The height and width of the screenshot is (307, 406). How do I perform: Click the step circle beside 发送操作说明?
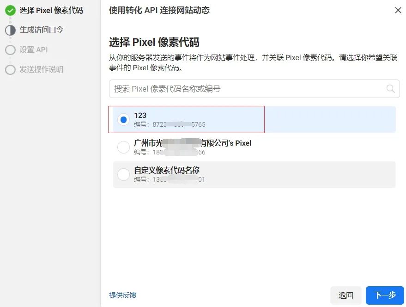click(x=10, y=70)
